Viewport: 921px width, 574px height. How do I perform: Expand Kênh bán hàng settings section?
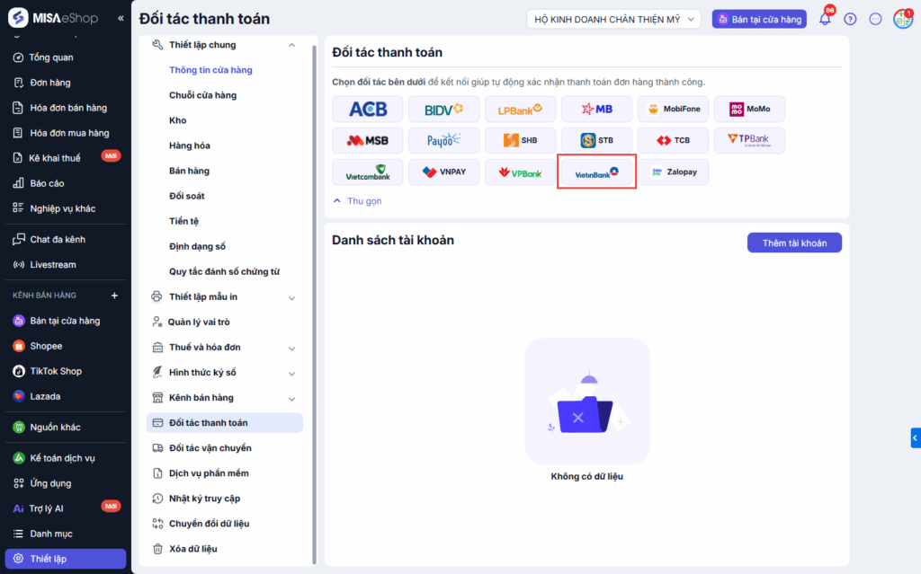(x=292, y=399)
